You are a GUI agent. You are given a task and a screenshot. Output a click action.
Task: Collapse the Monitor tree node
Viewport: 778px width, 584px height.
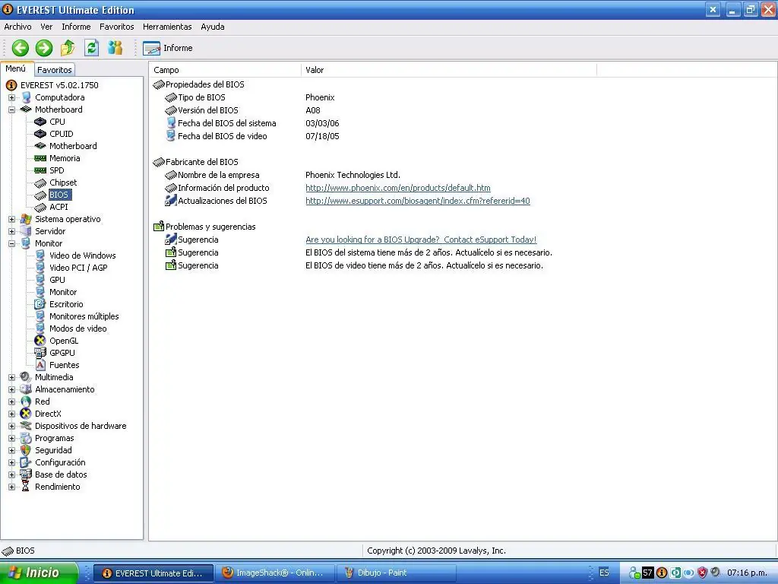pyautogui.click(x=12, y=243)
